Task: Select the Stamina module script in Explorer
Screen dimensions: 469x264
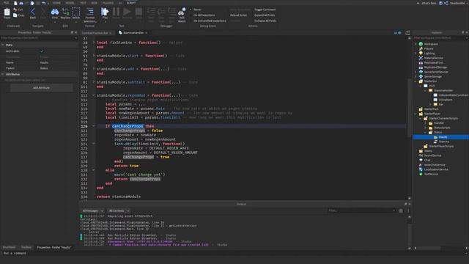Action: point(443,142)
